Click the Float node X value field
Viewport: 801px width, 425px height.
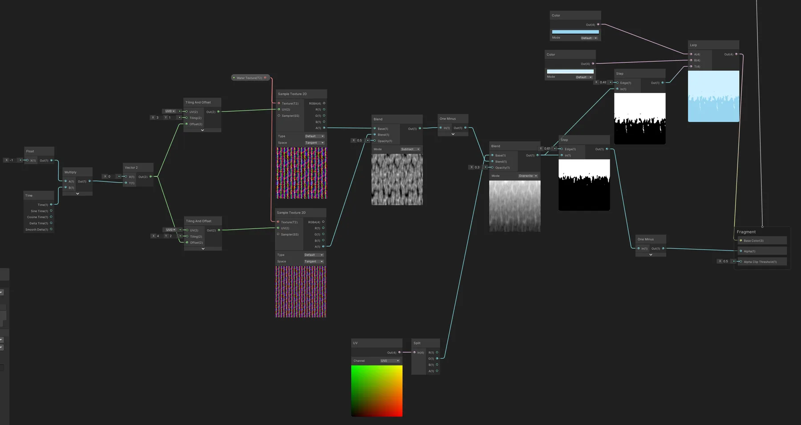(12, 160)
